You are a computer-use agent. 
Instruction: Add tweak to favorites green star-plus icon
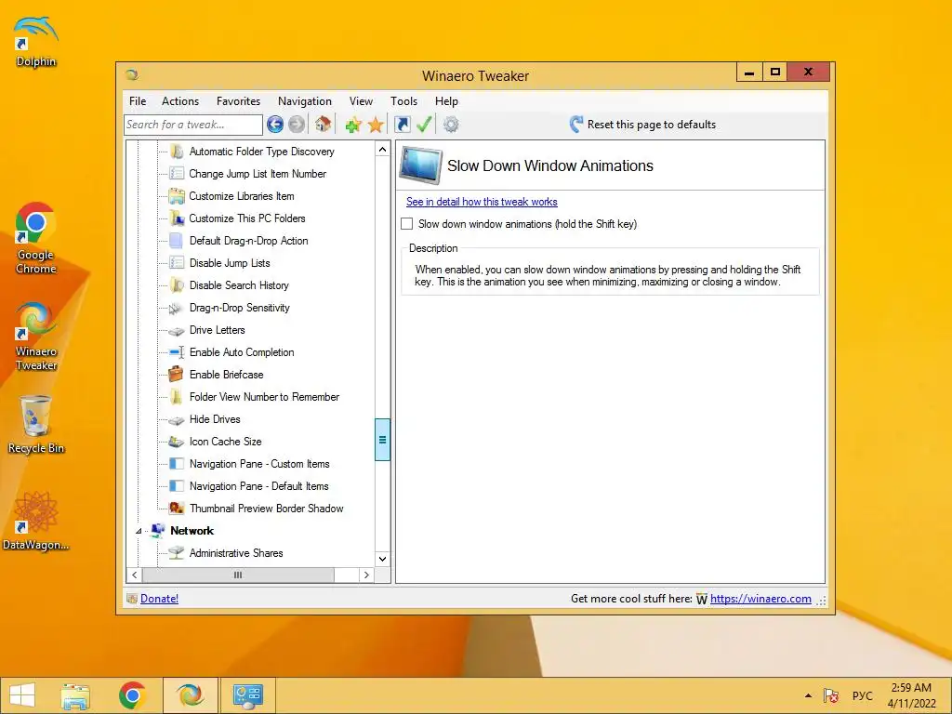click(352, 126)
